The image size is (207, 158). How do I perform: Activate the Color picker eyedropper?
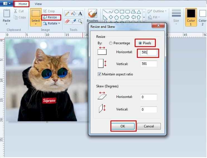pyautogui.click(x=74, y=21)
